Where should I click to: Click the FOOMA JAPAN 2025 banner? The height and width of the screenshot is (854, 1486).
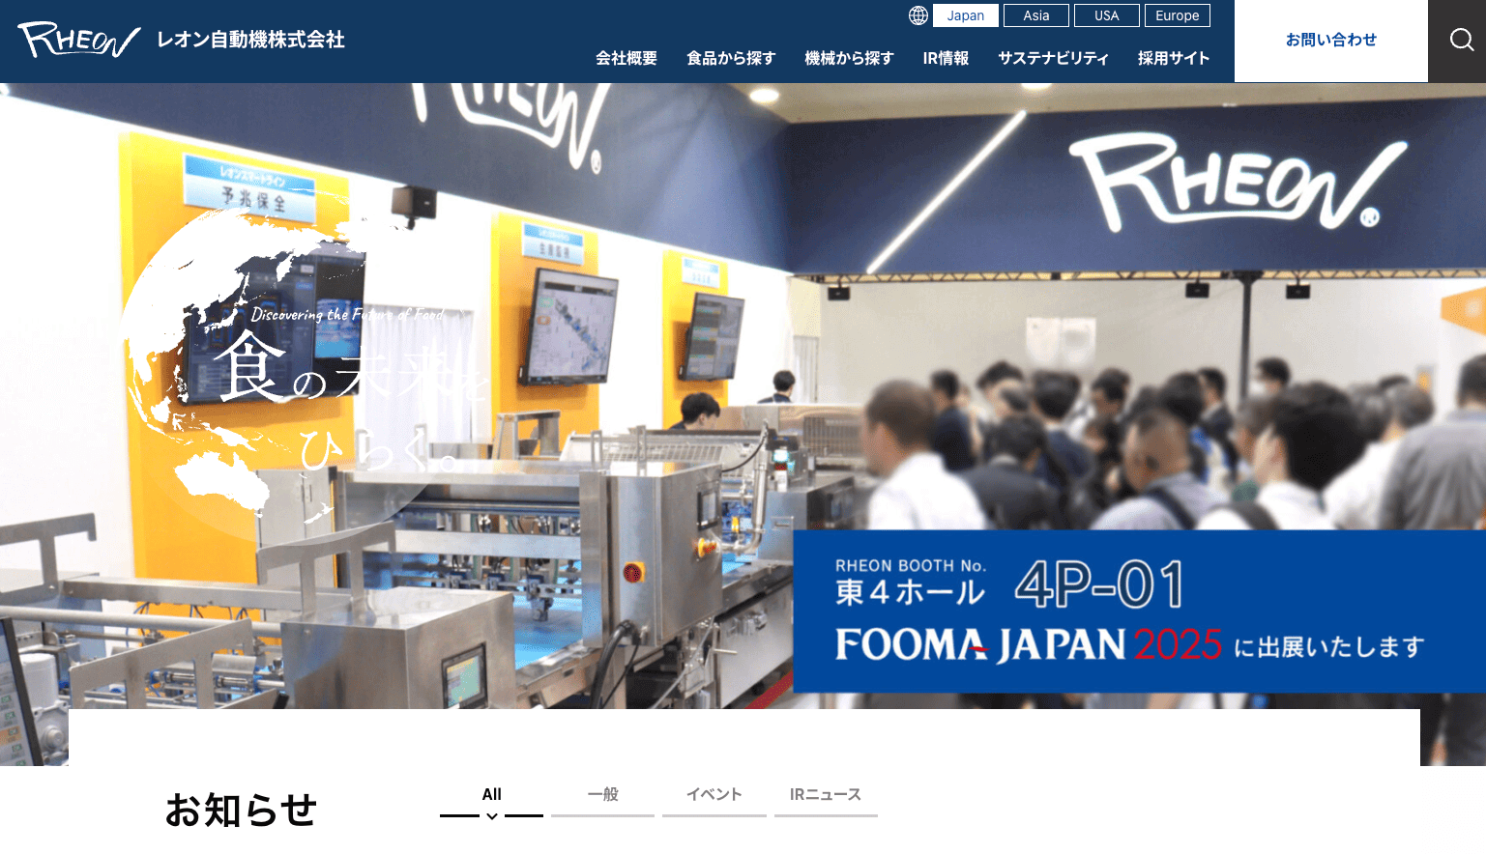coord(1140,612)
